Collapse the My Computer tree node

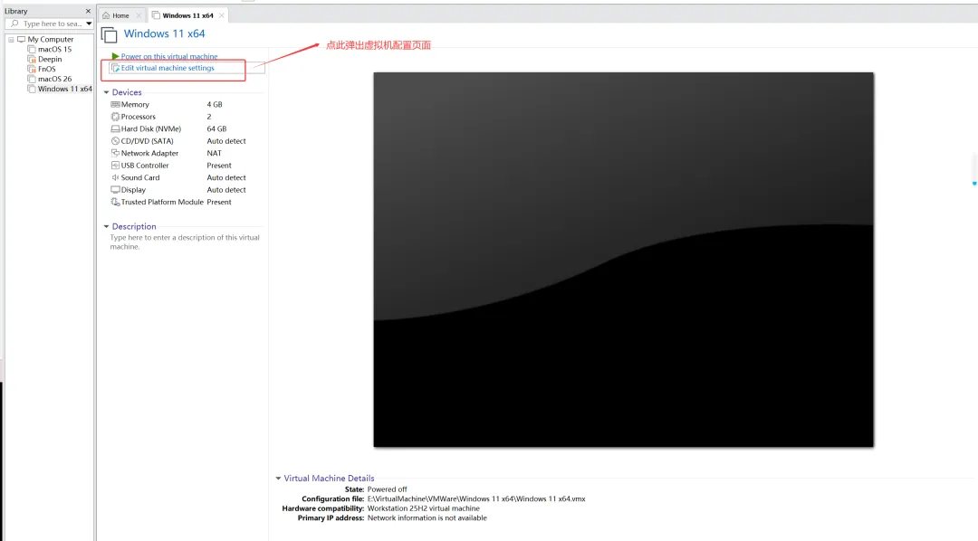(11, 39)
